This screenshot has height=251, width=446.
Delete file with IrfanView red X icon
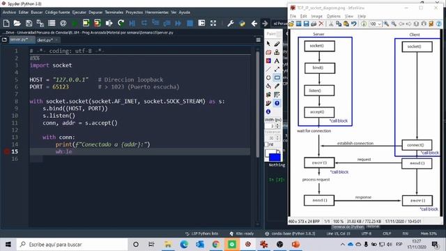point(321,24)
